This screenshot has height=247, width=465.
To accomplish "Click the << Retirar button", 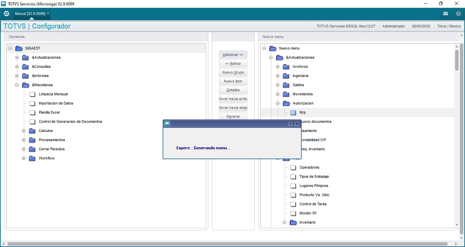I will click(x=233, y=63).
